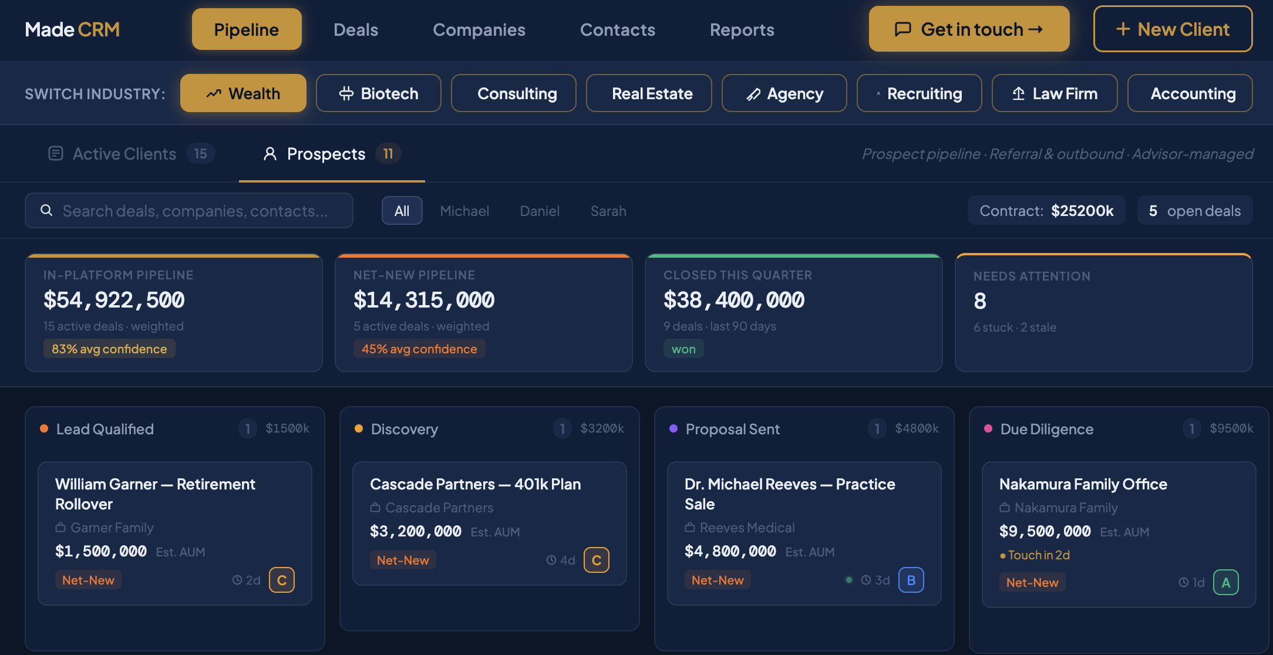Filter by All advisors

click(x=402, y=211)
